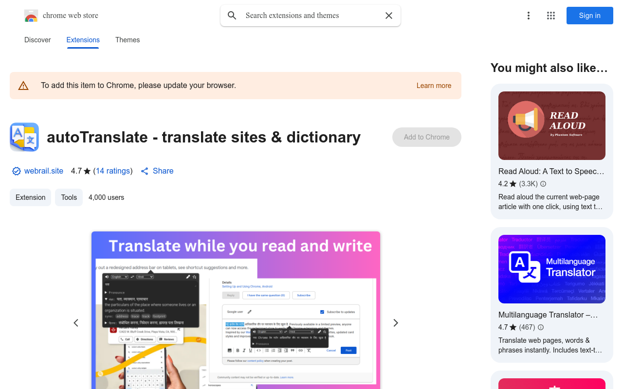Click the Read aloud the current web-page description
This screenshot has height=389, width=623.
(x=550, y=202)
